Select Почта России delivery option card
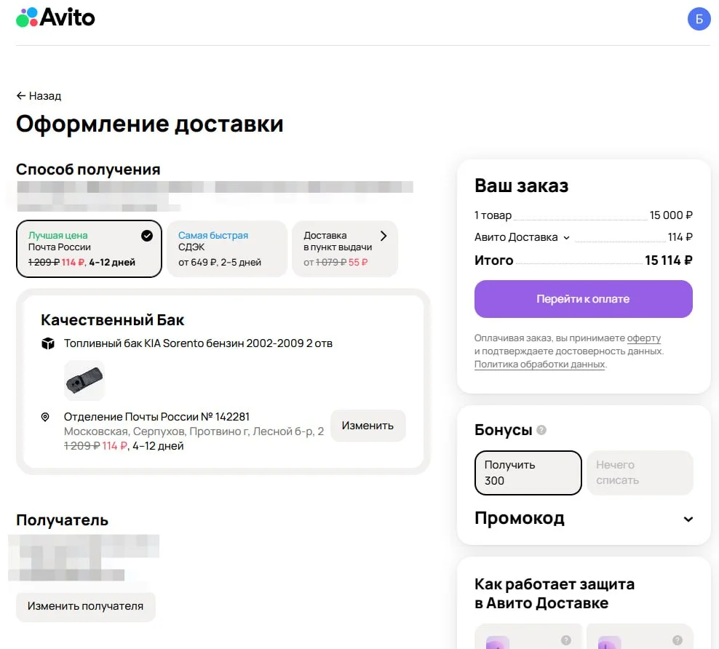The image size is (719, 649). [x=89, y=249]
